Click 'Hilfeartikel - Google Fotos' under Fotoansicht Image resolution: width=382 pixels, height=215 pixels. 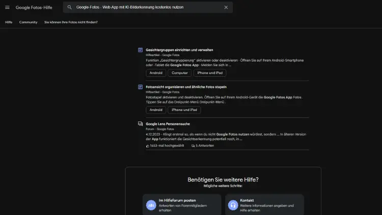pos(162,92)
